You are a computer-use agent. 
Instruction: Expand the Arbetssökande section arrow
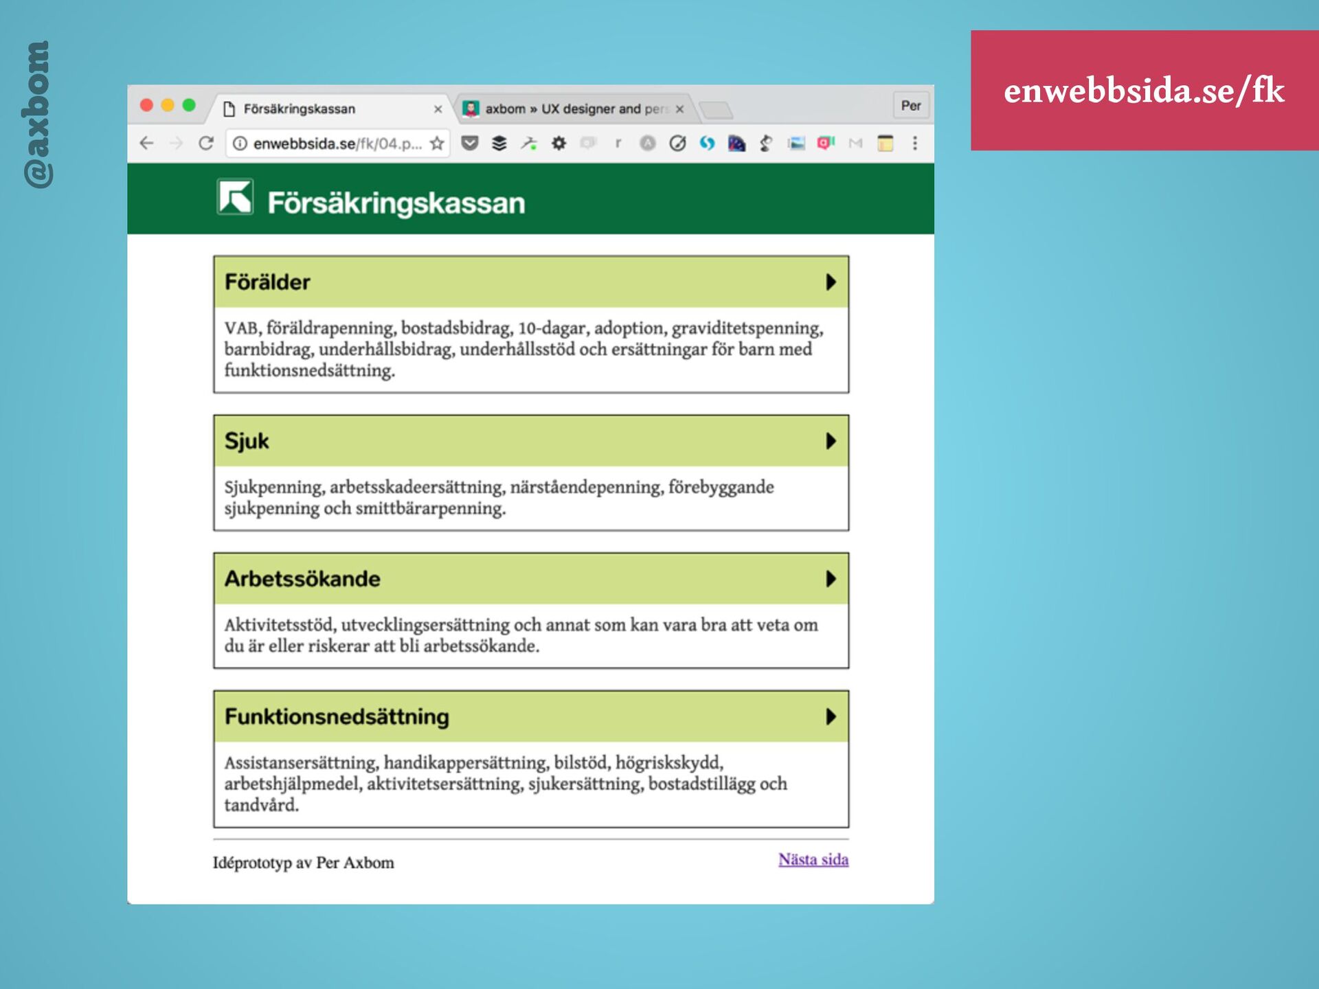[831, 579]
